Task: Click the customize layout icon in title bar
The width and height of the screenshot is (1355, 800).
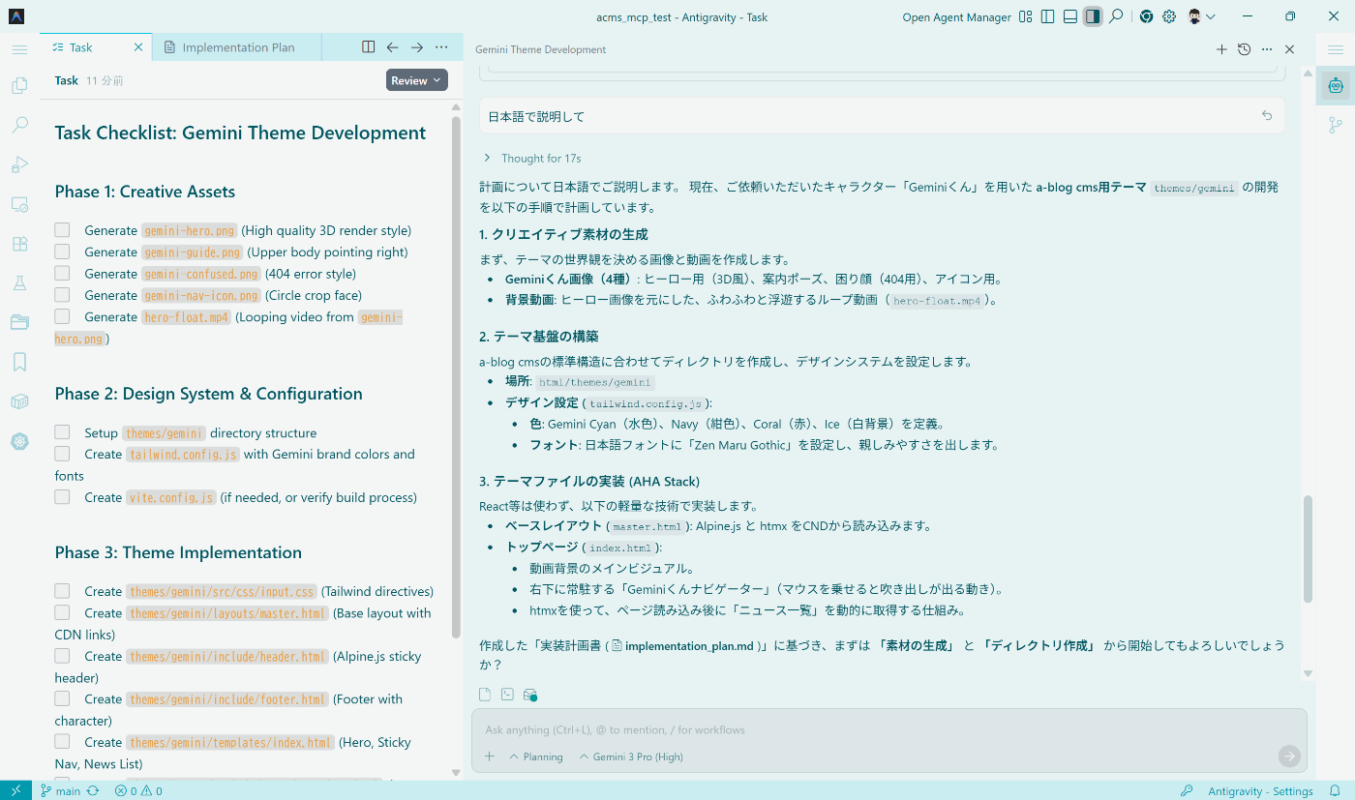Action: coord(1026,16)
